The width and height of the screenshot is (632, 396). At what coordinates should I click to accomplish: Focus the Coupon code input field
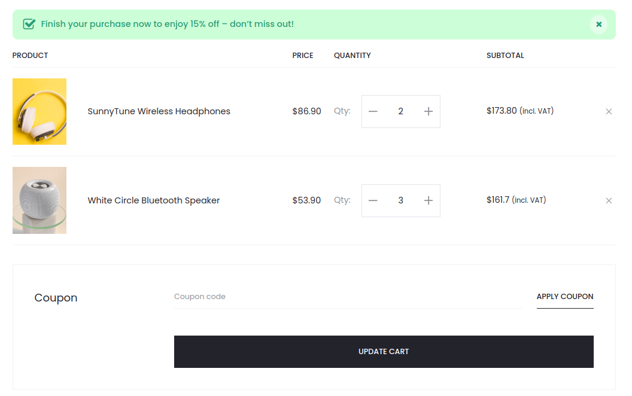click(347, 297)
